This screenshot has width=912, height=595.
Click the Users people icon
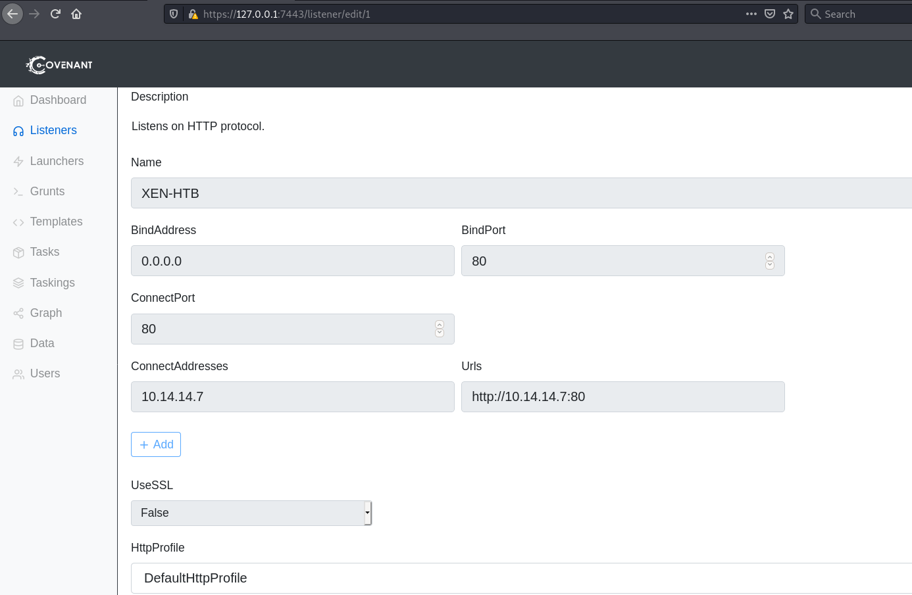click(18, 374)
